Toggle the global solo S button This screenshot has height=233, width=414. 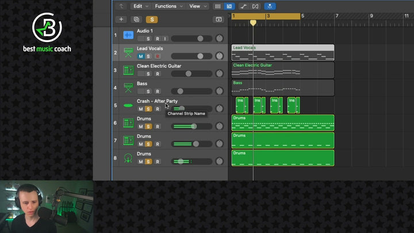click(x=152, y=20)
